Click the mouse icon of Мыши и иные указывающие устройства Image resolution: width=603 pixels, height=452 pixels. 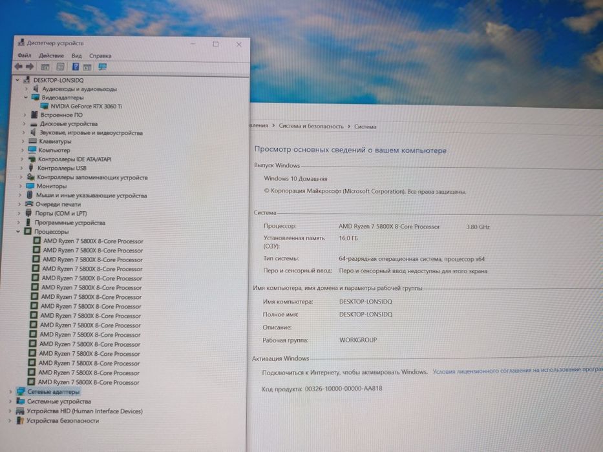tap(30, 195)
